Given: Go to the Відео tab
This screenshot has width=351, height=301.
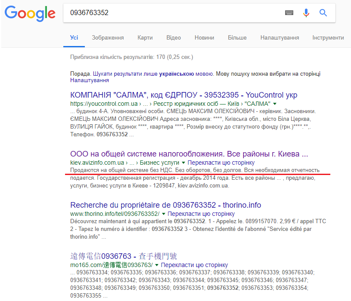Looking at the screenshot, I should 174,37.
